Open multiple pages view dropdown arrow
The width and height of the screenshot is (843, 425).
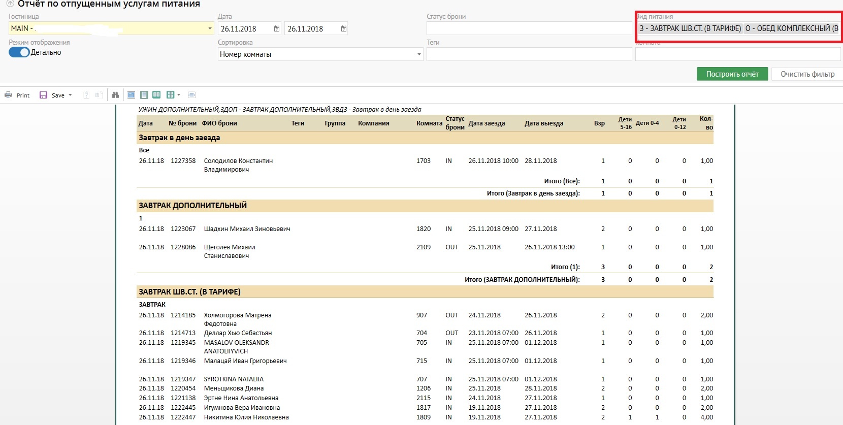point(179,95)
